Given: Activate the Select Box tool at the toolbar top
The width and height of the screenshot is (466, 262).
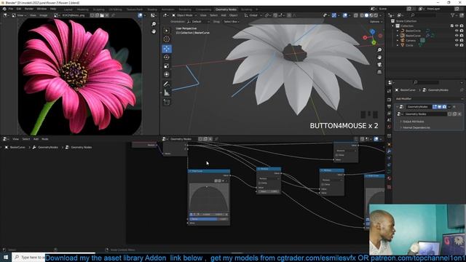Looking at the screenshot, I should coord(167,31).
